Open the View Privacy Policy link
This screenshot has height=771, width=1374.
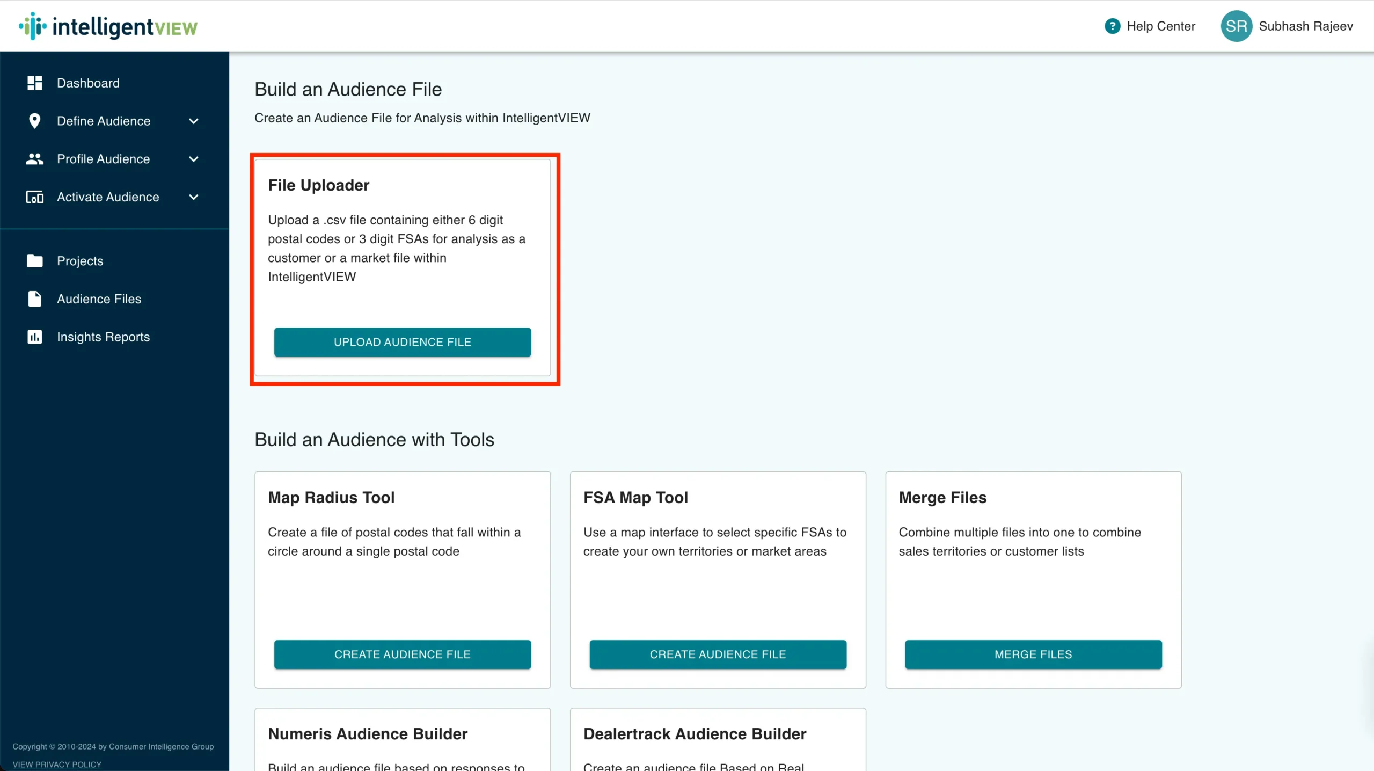point(57,765)
